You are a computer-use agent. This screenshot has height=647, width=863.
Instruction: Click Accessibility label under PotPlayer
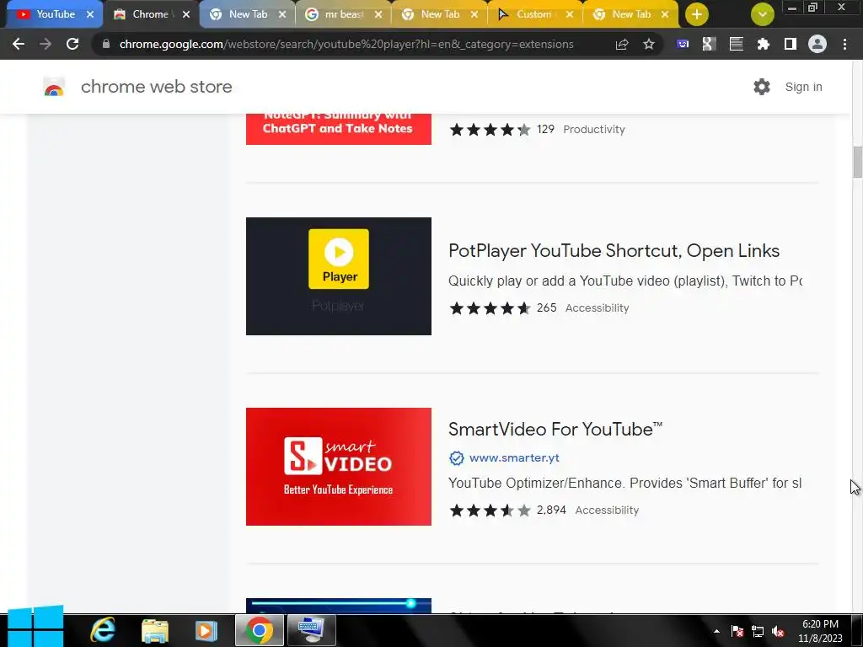(x=598, y=308)
